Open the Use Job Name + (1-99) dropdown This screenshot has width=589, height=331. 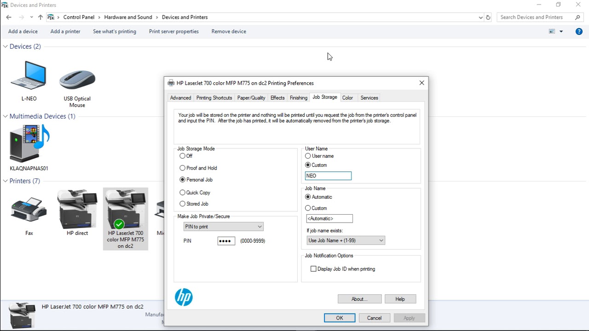346,240
